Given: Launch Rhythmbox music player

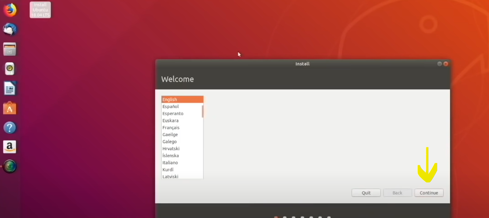Looking at the screenshot, I should click(9, 69).
